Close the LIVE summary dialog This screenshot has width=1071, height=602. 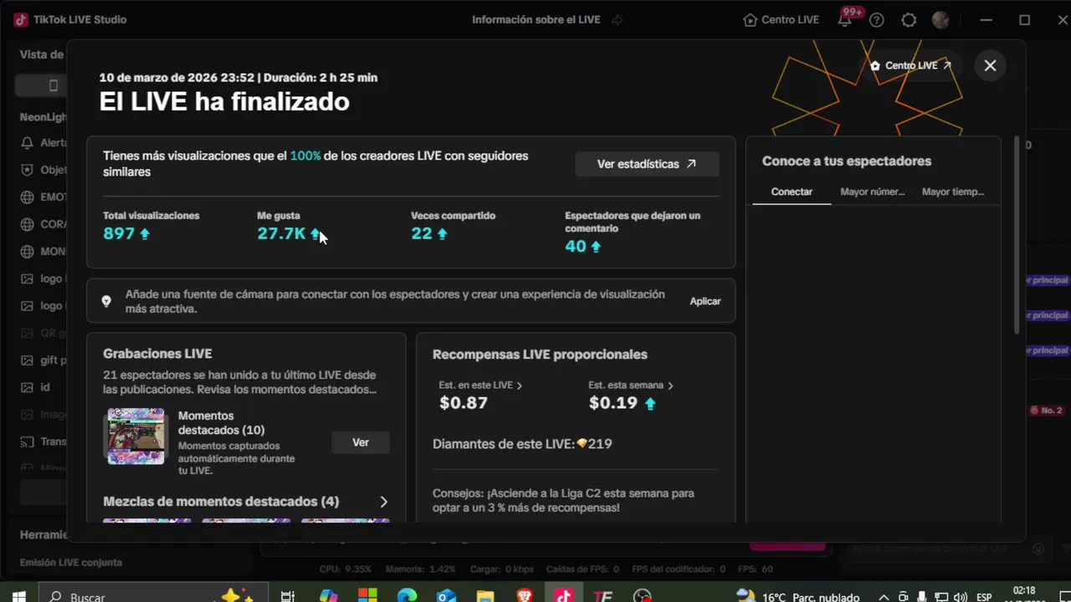(x=990, y=65)
